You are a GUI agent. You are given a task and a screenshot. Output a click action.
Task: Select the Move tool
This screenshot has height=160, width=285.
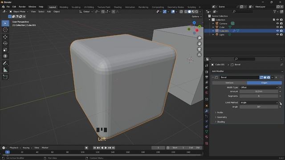[x=5, y=37]
